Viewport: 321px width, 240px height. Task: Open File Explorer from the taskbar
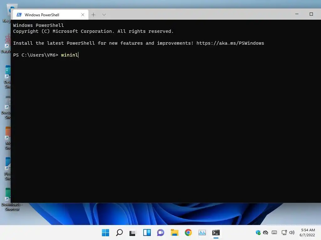pos(174,232)
